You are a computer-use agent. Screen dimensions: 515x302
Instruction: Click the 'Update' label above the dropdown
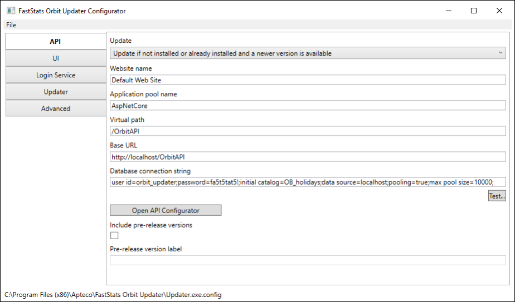[120, 41]
